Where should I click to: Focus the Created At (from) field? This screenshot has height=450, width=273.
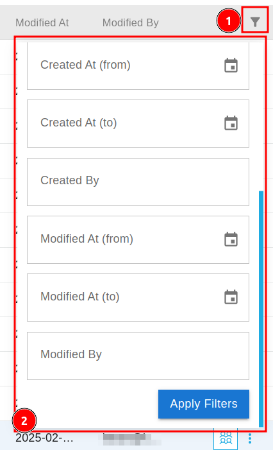[138, 65]
